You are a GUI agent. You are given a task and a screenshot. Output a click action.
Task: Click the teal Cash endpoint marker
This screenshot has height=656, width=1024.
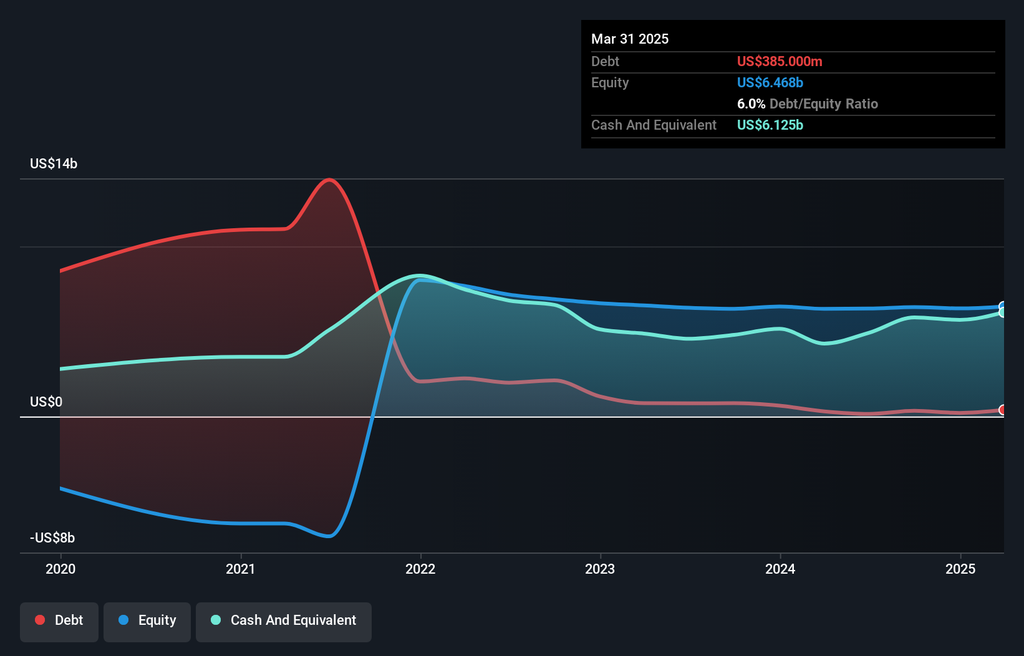pos(1003,312)
